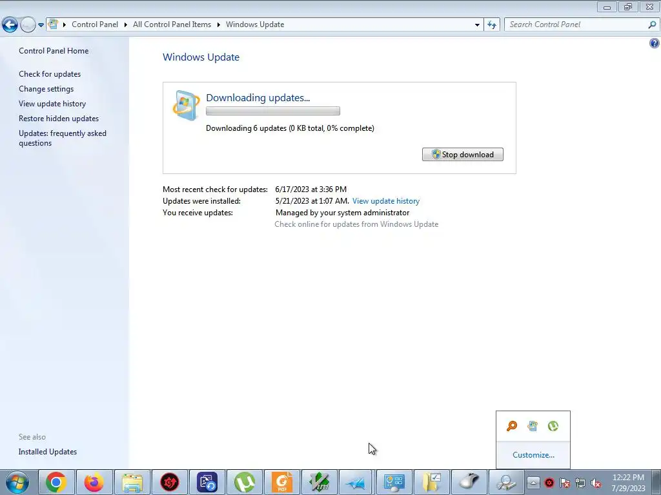
Task: Expand arrow after All Control Panel Items
Action: (219, 24)
